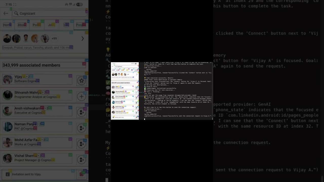Viewport: 324px width, 182px height.
Task: Open Vishal Sharma's Project Manager row in the enlarged backdrop
Action: pyautogui.click(x=37, y=158)
